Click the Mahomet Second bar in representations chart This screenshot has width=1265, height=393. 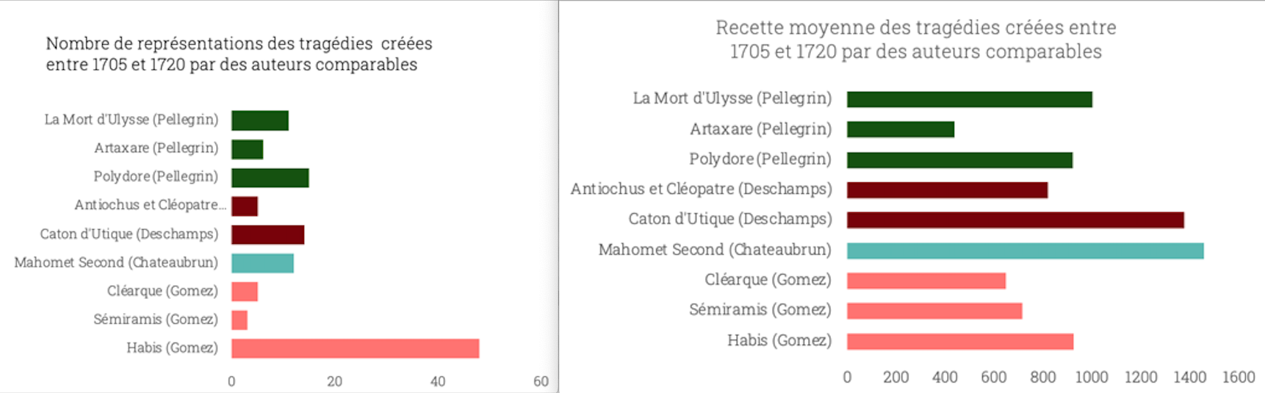[262, 263]
